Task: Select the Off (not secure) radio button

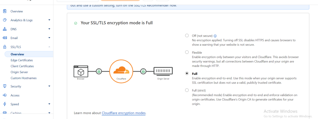Action: click(187, 36)
